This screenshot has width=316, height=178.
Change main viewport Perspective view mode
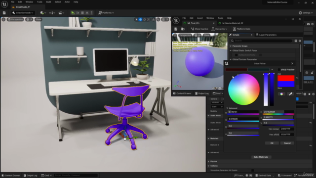15,19
